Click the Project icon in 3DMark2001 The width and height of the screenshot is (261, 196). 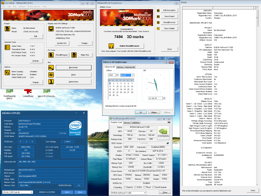click(x=7, y=29)
